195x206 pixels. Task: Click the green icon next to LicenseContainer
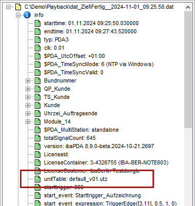(x=38, y=162)
